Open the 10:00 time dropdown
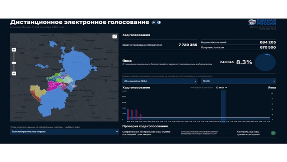Image resolution: width=287 pixels, height=162 pixels. point(238,81)
